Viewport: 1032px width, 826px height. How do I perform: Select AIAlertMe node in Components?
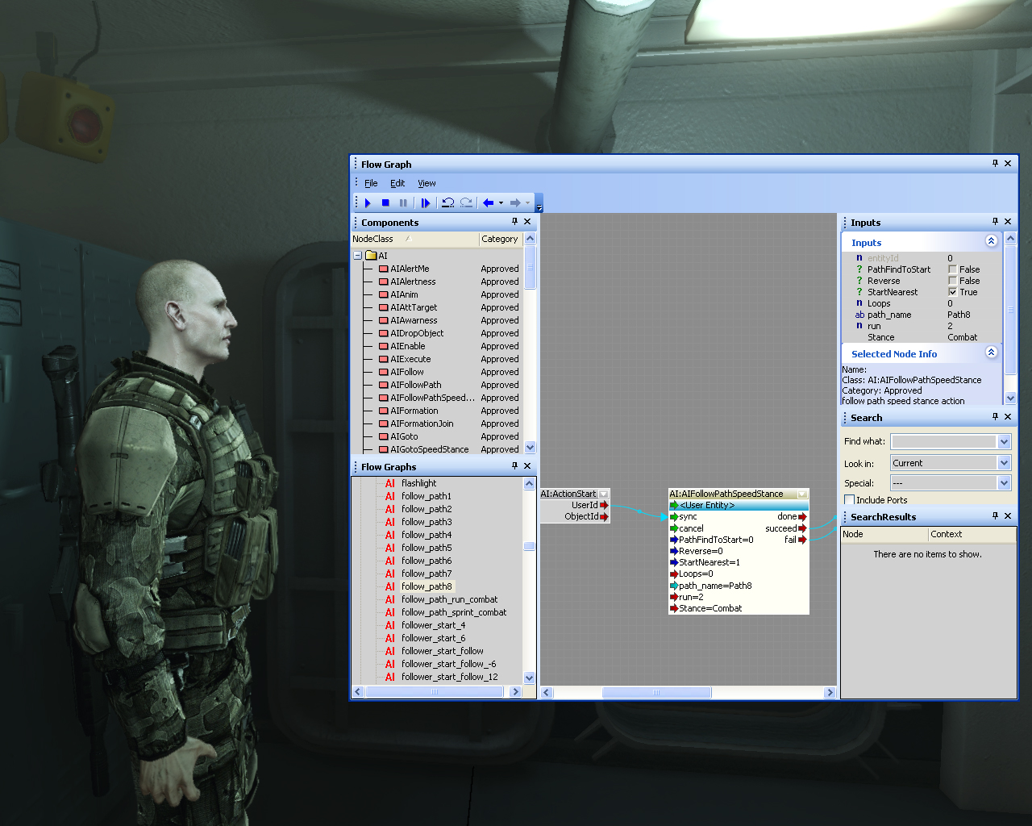tap(410, 269)
